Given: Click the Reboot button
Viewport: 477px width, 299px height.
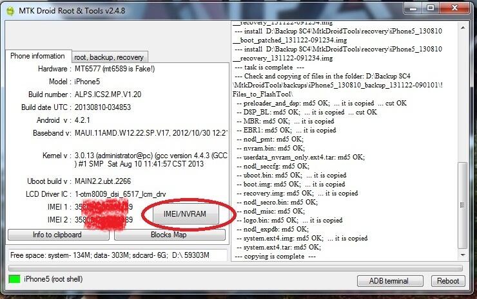Looking at the screenshot, I should pos(448,281).
